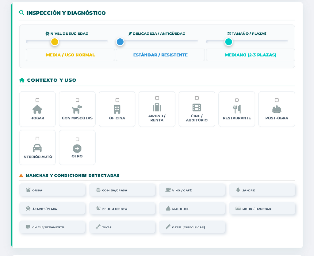This screenshot has width=314, height=256.
Task: Click the dog icon for Con Mascotas
Action: coord(77,109)
